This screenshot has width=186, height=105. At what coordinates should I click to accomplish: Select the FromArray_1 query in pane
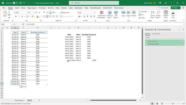pos(165,43)
